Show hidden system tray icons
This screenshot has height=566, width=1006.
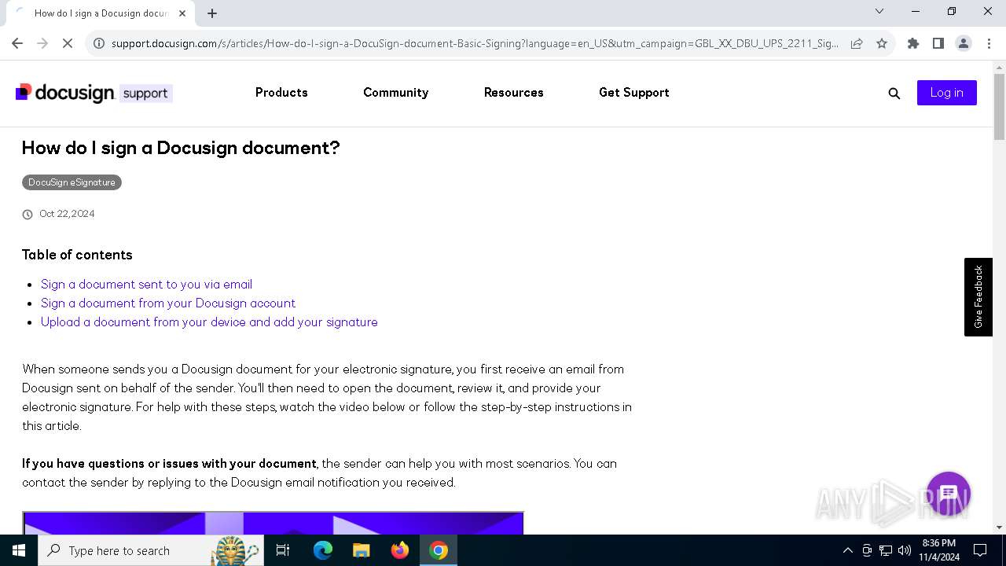(847, 550)
